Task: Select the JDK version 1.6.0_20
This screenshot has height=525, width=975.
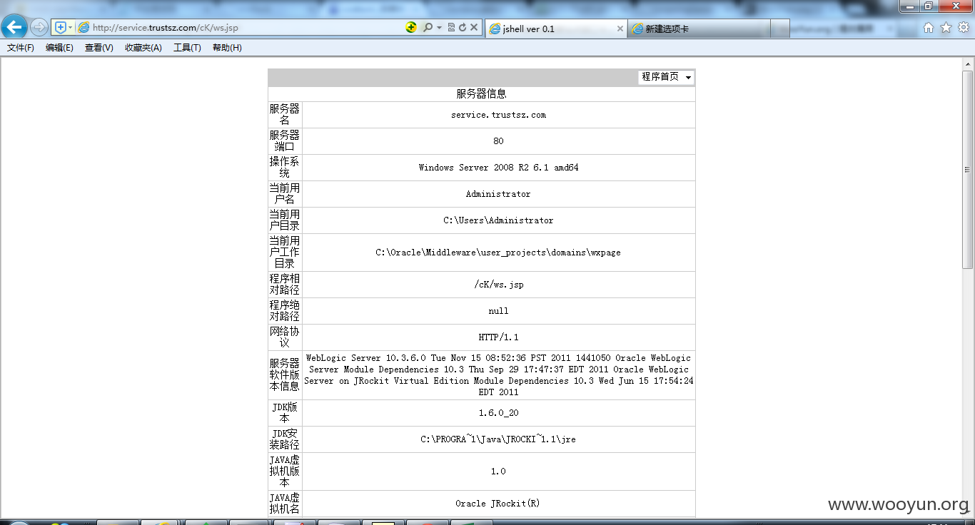Action: [498, 413]
